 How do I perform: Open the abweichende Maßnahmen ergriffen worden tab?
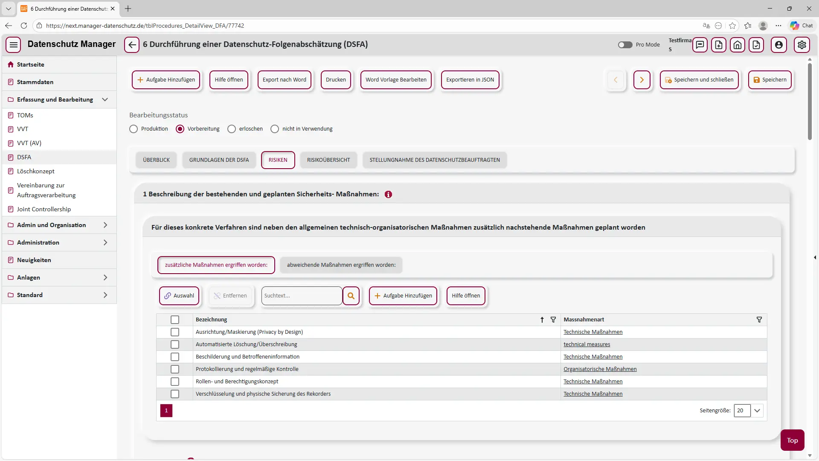pyautogui.click(x=341, y=265)
